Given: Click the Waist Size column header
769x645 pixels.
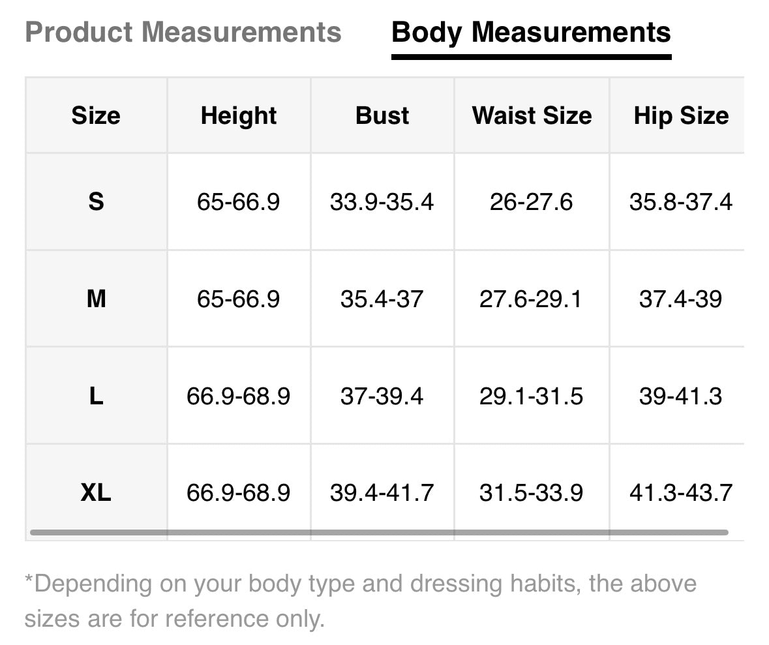Looking at the screenshot, I should pyautogui.click(x=532, y=115).
